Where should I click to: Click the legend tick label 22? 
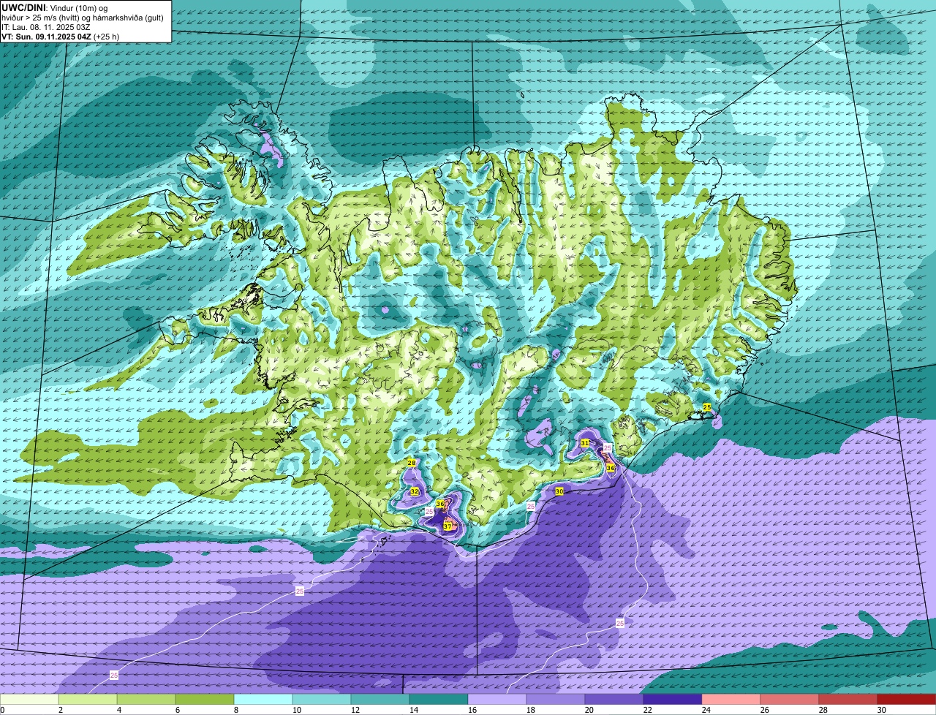(x=647, y=710)
